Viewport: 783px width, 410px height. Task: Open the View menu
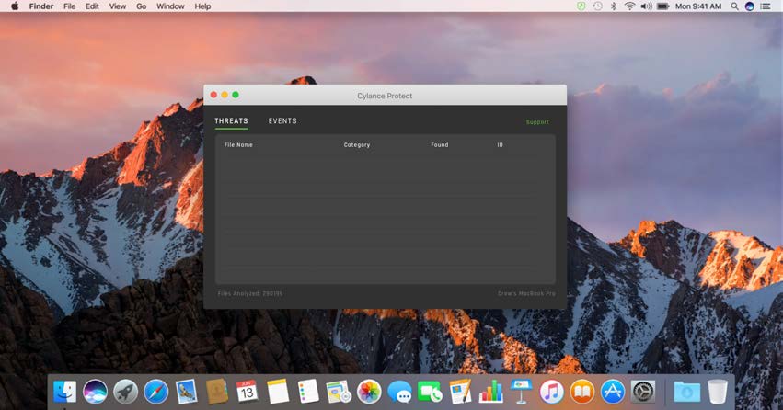click(118, 6)
